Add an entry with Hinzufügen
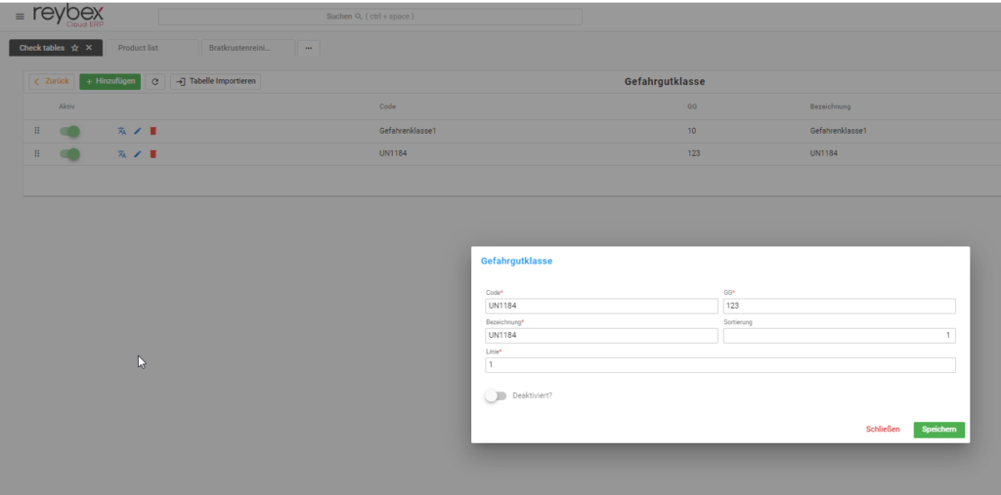 [x=109, y=82]
